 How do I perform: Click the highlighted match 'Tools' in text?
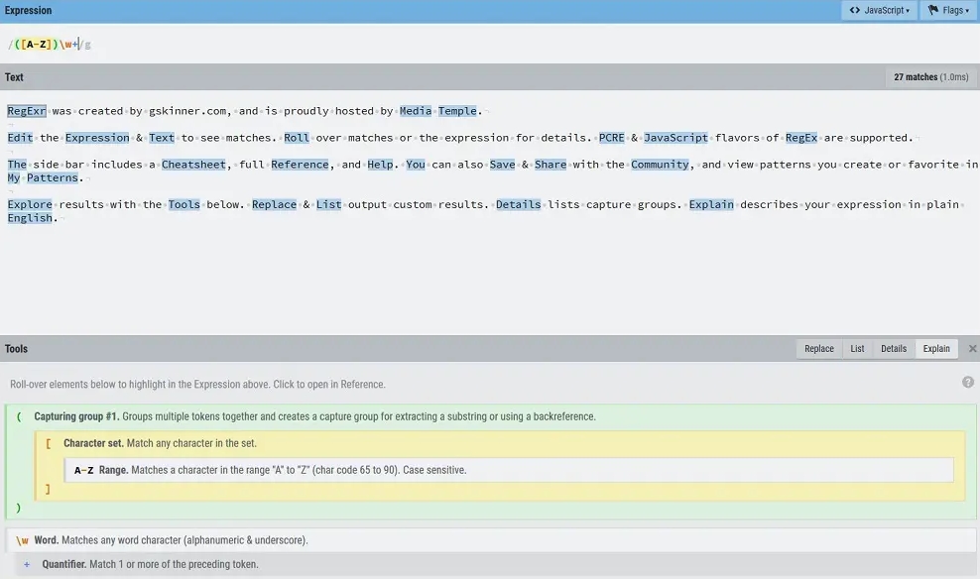(x=184, y=205)
